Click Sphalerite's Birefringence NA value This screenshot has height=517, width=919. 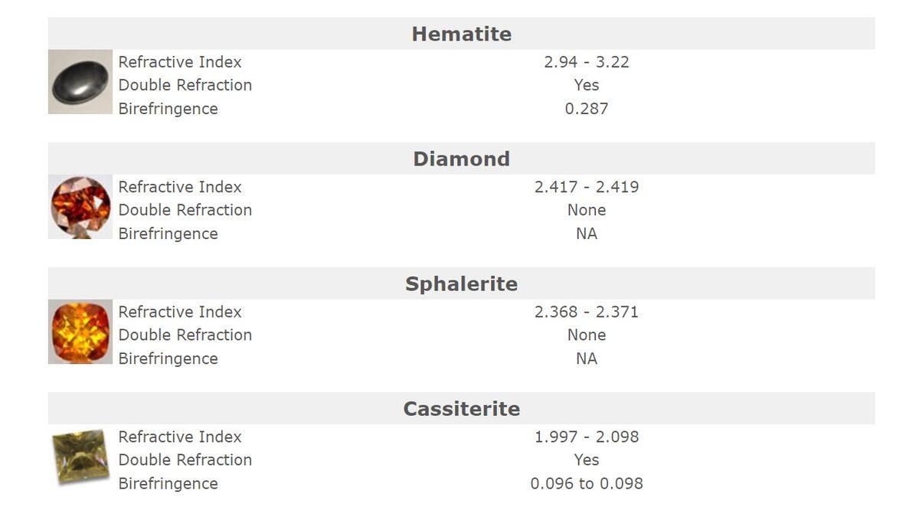(x=587, y=358)
